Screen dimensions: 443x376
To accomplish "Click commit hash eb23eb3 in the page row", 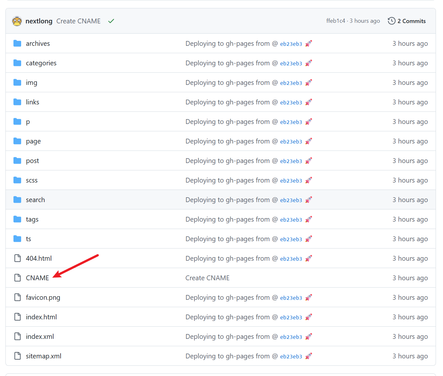I will click(x=291, y=142).
